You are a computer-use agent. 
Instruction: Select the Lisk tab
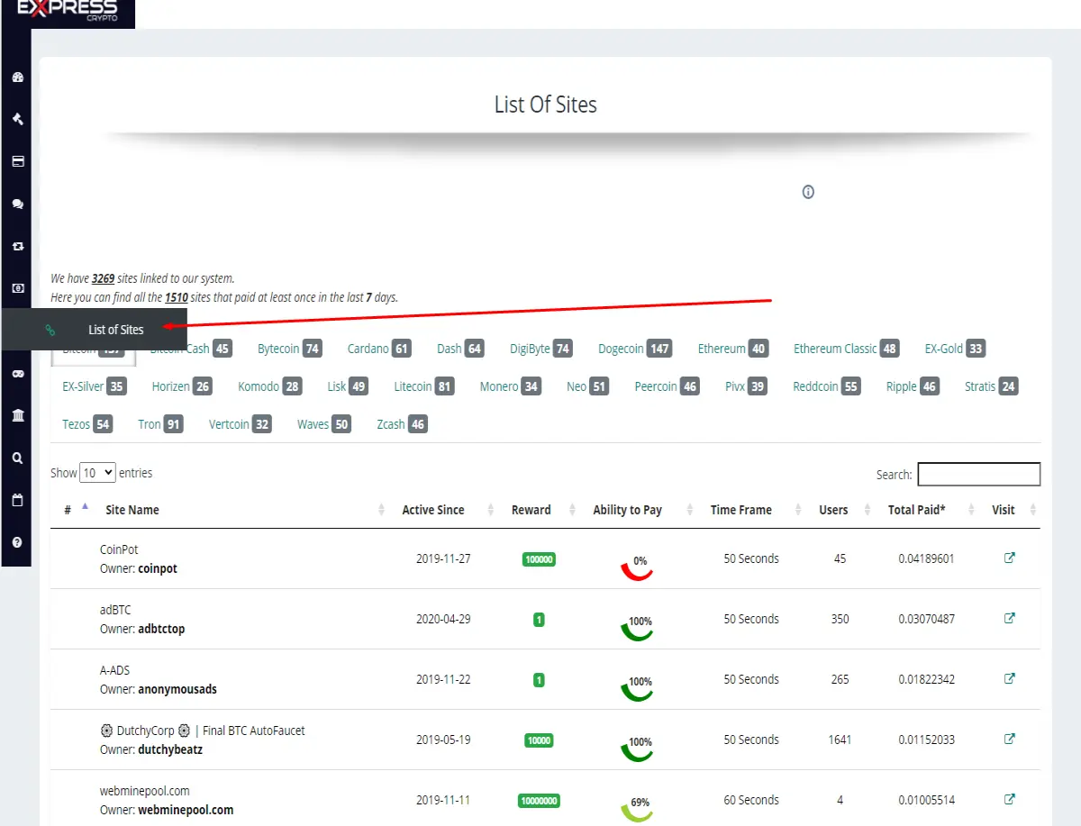point(347,386)
